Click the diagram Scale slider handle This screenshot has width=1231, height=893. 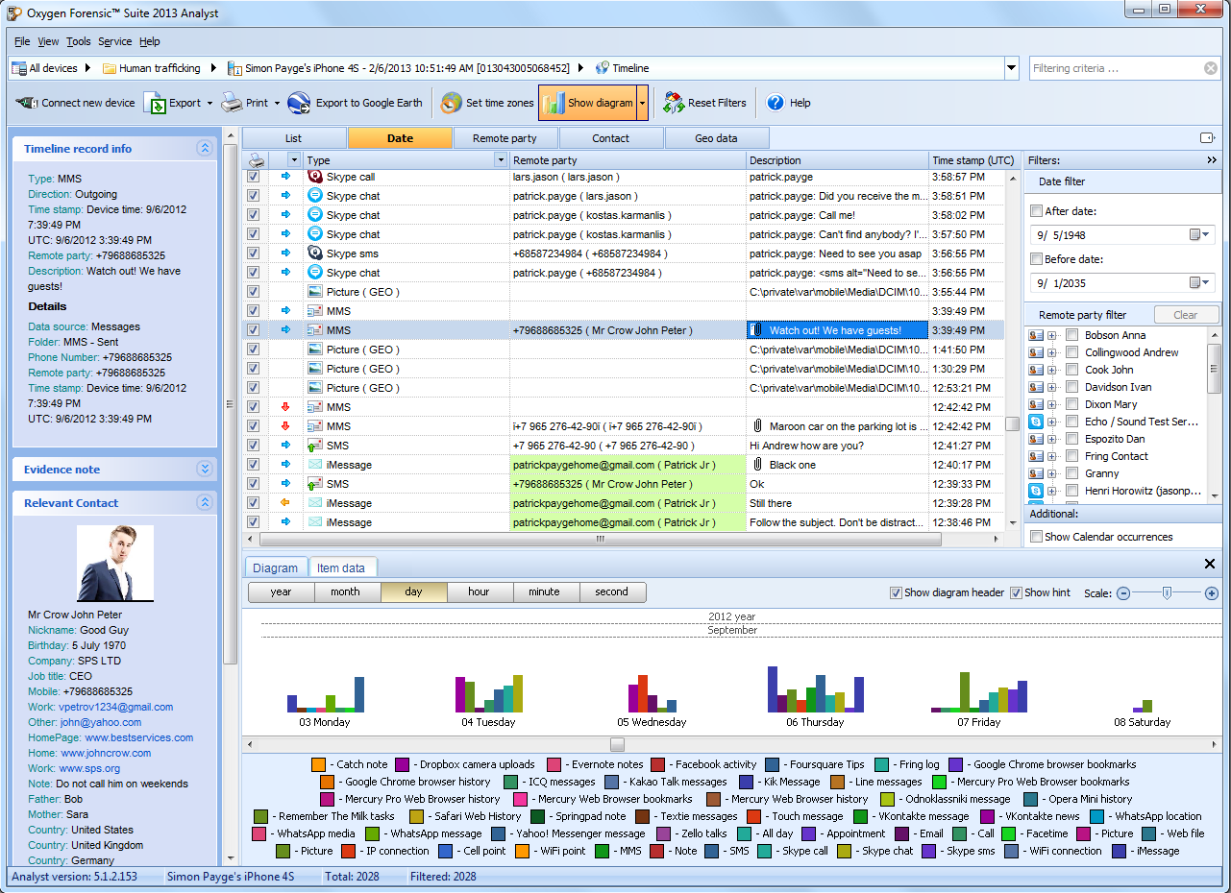click(x=1167, y=593)
